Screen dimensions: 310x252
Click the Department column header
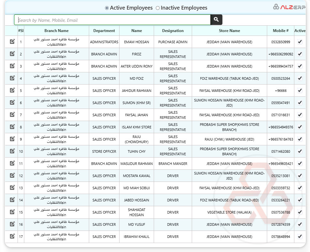[x=104, y=31]
